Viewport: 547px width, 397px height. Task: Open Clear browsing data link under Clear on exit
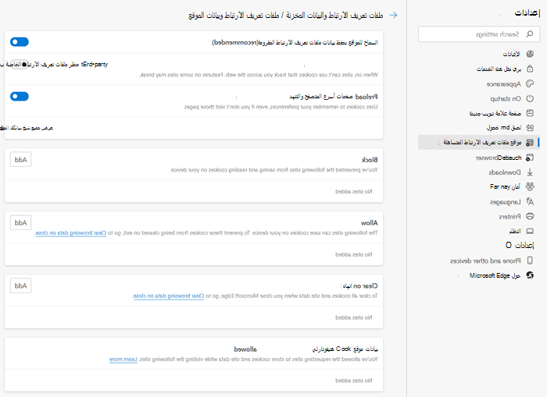168,296
